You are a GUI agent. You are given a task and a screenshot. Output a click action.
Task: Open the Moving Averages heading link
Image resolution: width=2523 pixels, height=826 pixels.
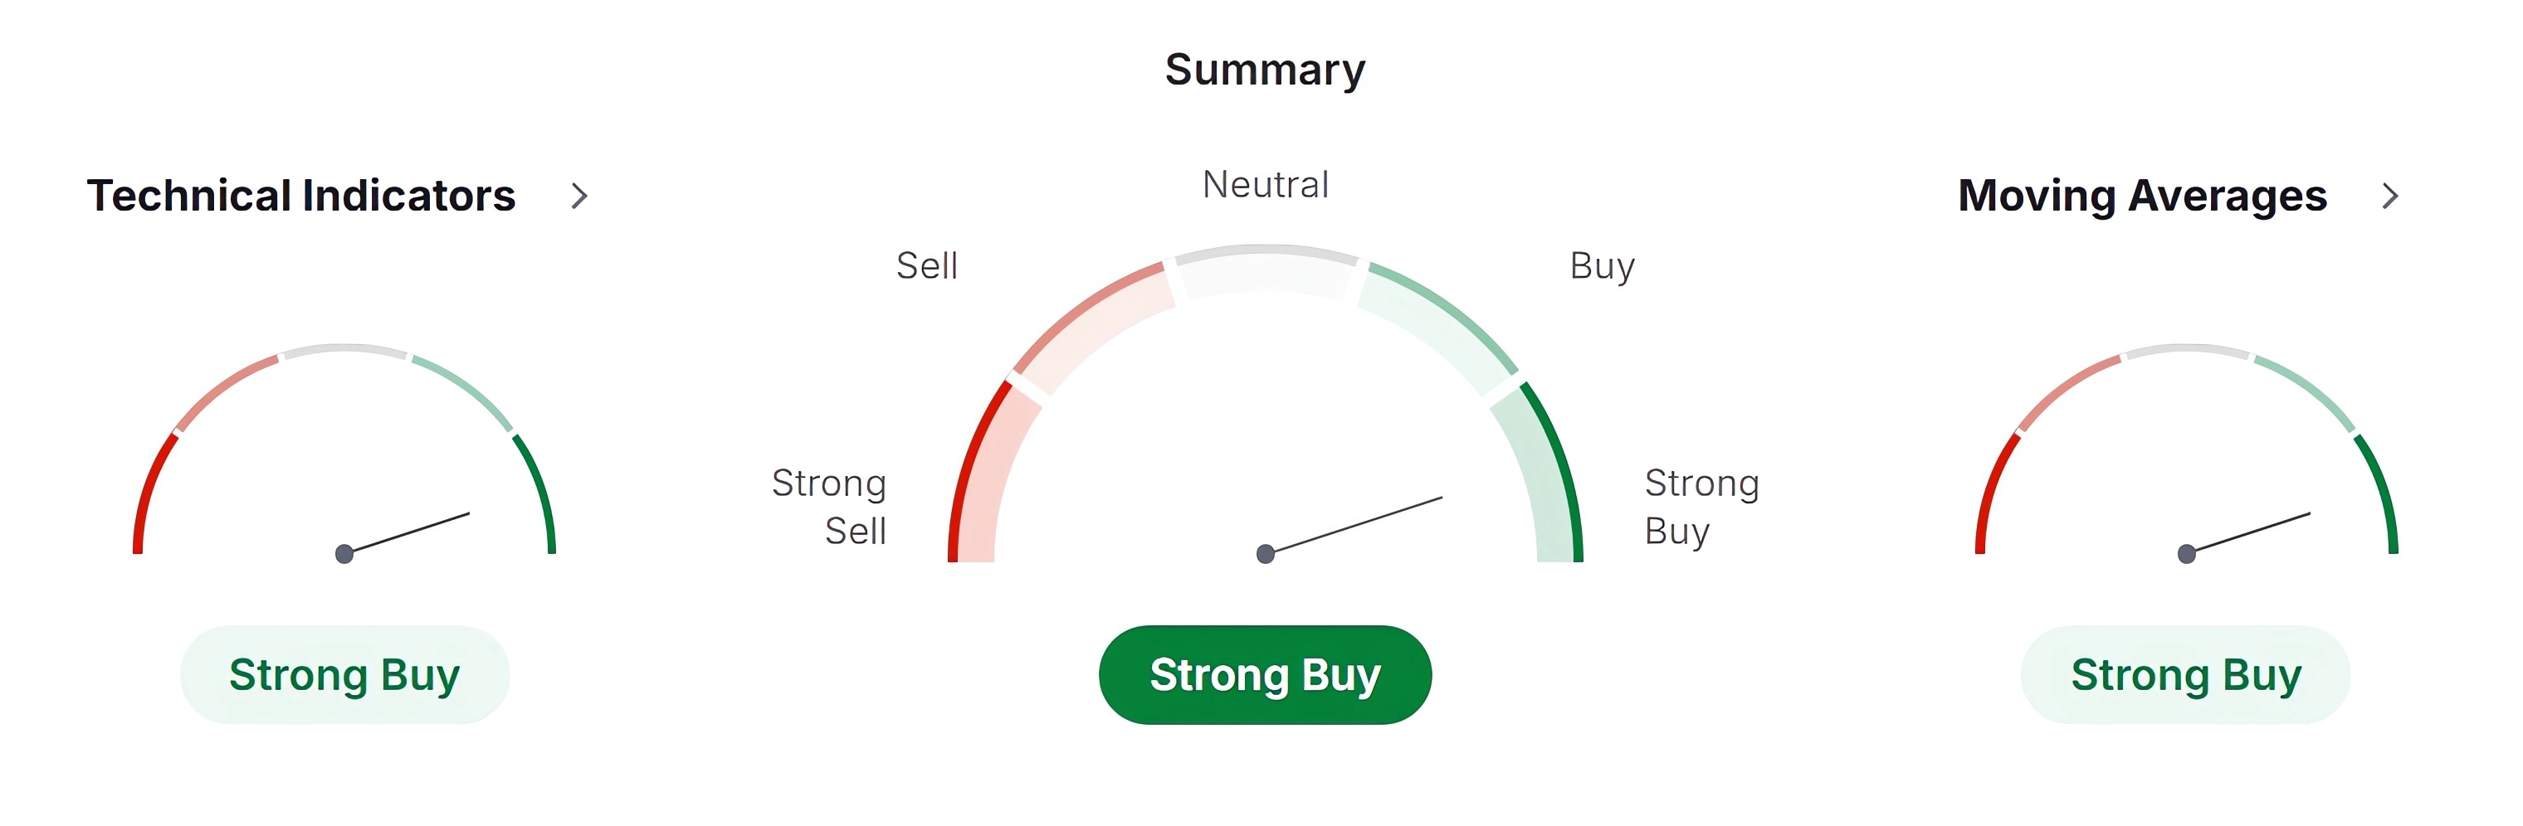click(x=2142, y=196)
